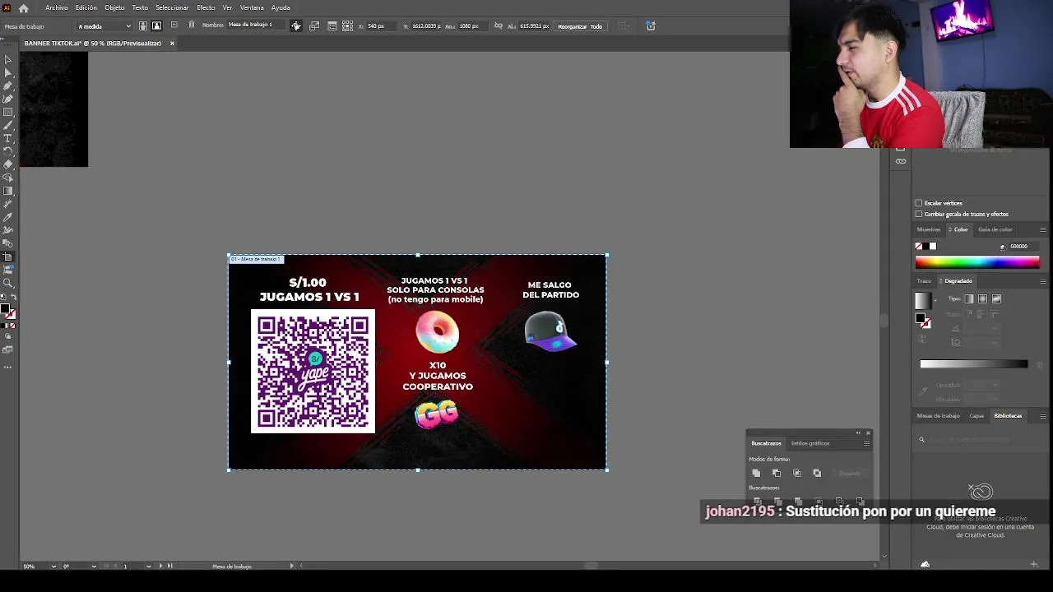Select the Type tool
The image size is (1053, 592).
tap(8, 138)
